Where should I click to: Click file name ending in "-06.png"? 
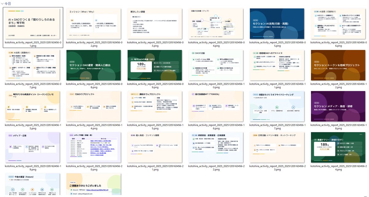click(x=338, y=44)
